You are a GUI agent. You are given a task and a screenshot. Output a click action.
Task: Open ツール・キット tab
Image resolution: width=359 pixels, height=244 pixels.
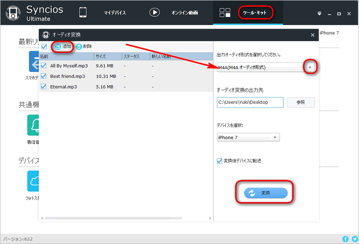click(255, 13)
